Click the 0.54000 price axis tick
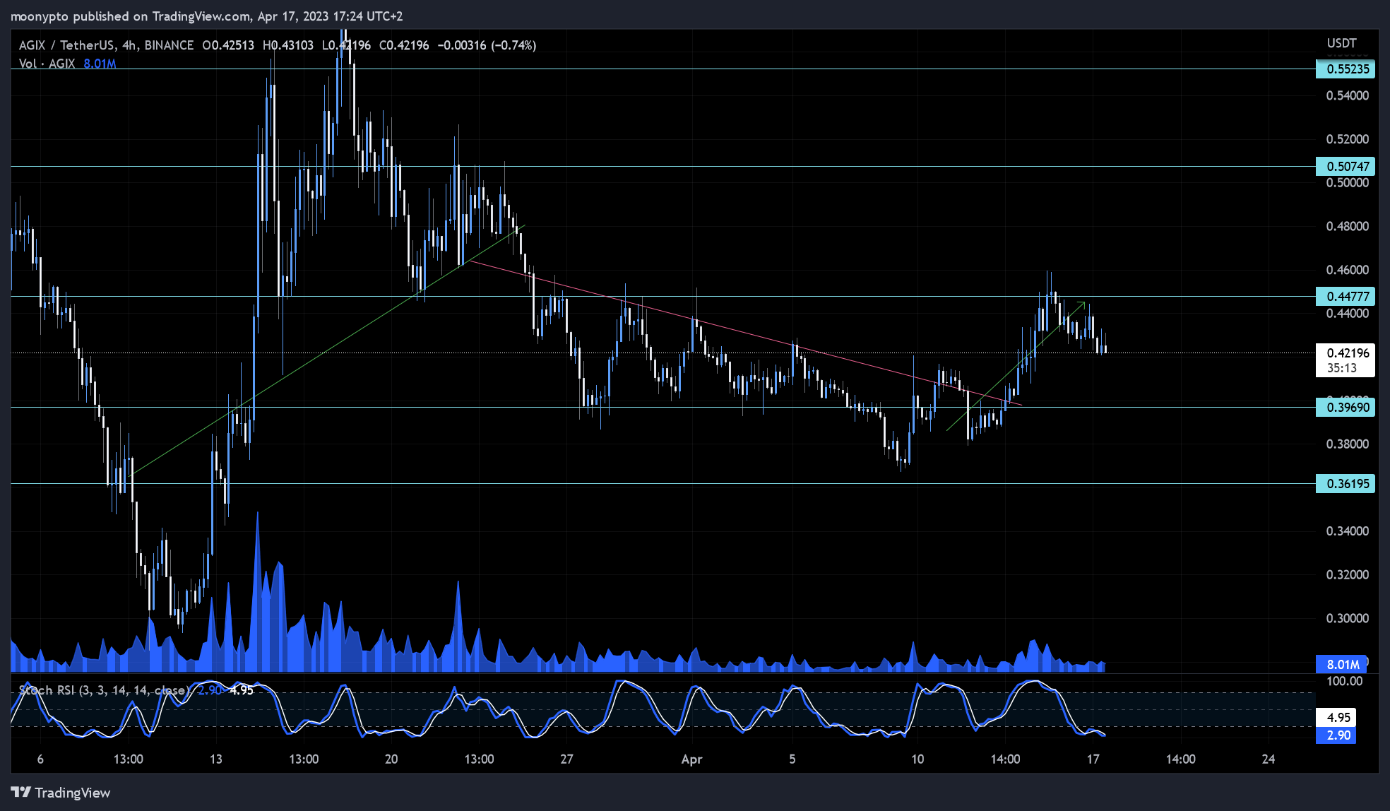 (1348, 95)
